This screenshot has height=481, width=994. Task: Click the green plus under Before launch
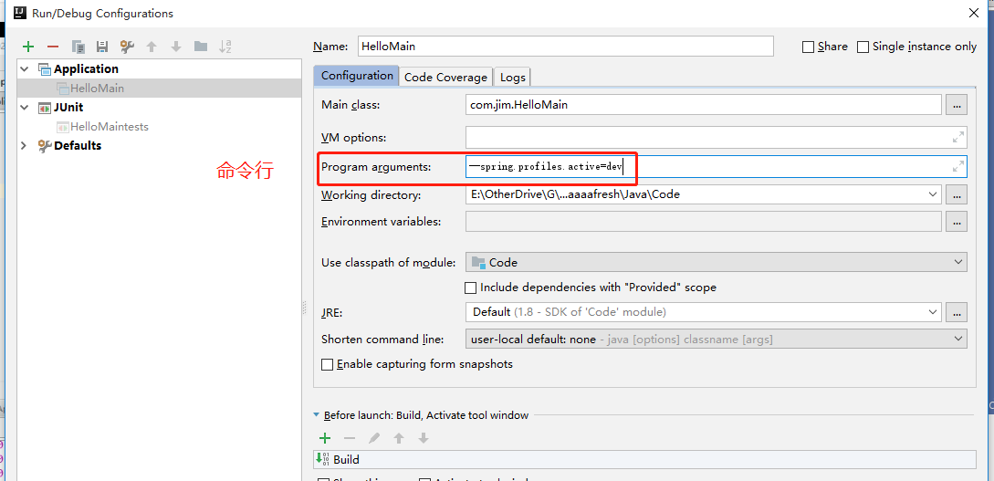[x=325, y=438]
